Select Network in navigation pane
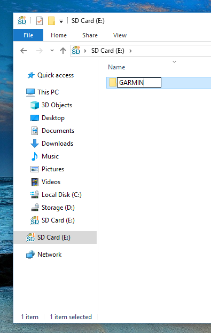The width and height of the screenshot is (211, 333). click(50, 255)
